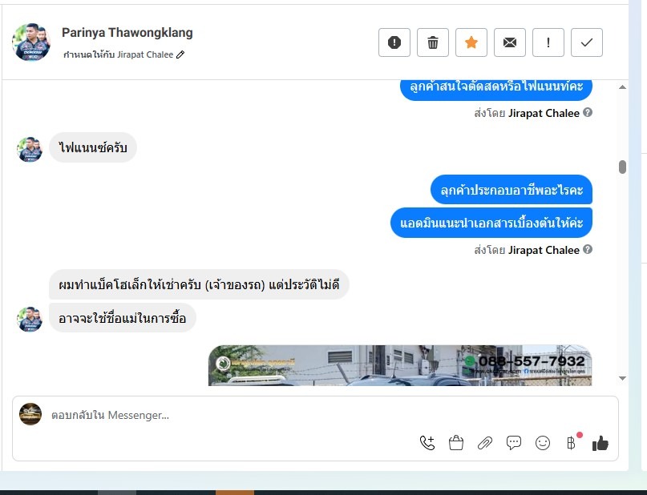This screenshot has height=495, width=647.
Task: Open the shopping bag products icon
Action: click(x=456, y=443)
